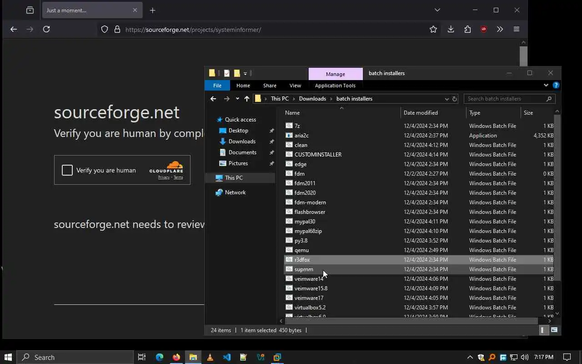Select the CUSTOMINSTALLER batch file

point(418,155)
